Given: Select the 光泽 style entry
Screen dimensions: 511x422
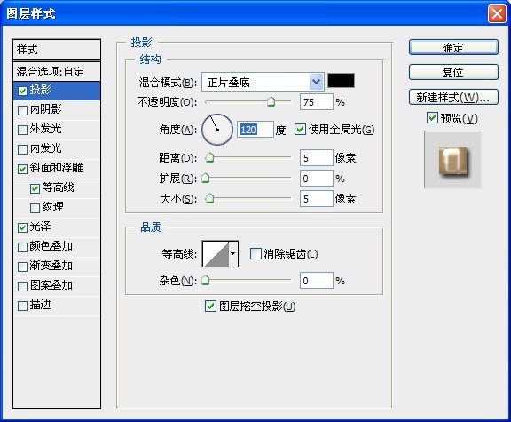Looking at the screenshot, I should pyautogui.click(x=57, y=227).
